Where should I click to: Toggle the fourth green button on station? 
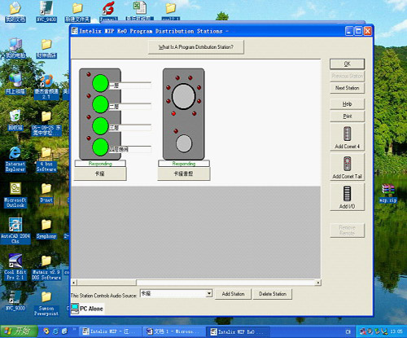pyautogui.click(x=100, y=147)
